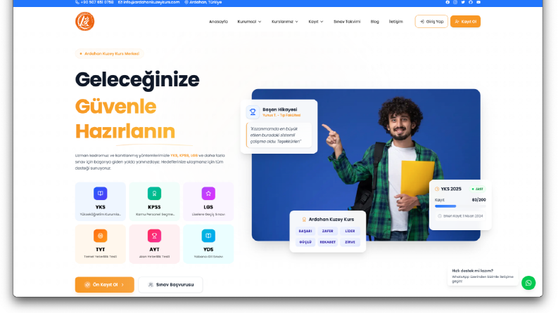The width and height of the screenshot is (558, 313).
Task: Open the Blog menu item
Action: [x=375, y=22]
